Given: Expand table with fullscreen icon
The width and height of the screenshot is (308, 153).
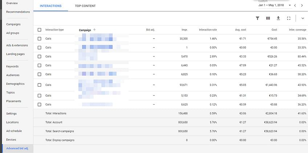Looking at the screenshot, I should point(288,18).
